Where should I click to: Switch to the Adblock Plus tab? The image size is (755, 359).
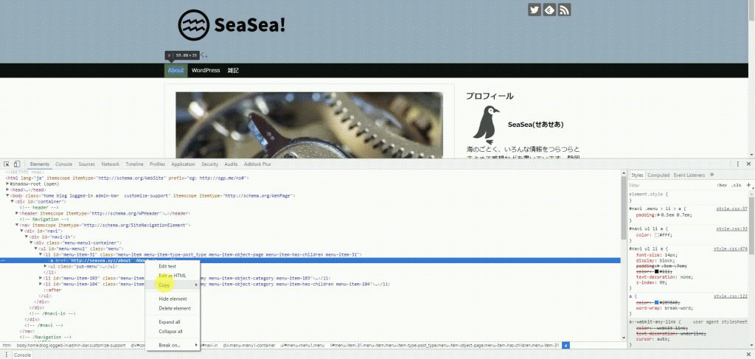pos(257,164)
